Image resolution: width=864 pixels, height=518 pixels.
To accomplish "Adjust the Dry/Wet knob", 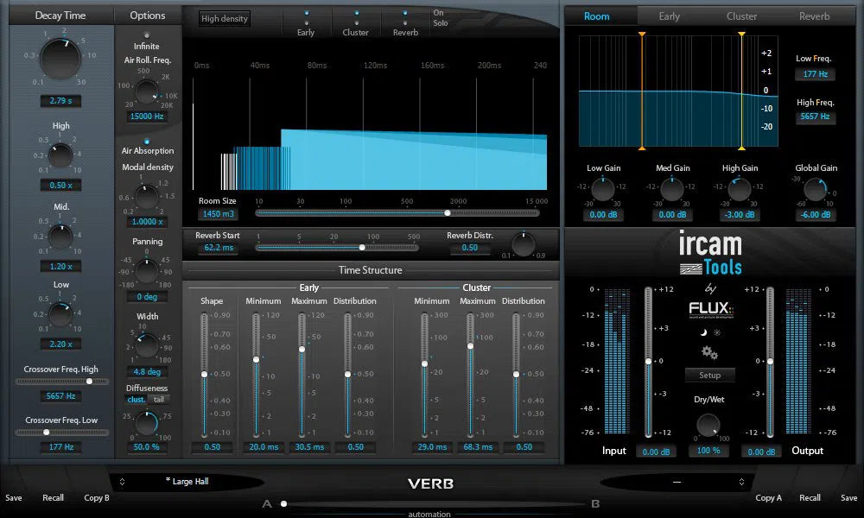I will (708, 425).
